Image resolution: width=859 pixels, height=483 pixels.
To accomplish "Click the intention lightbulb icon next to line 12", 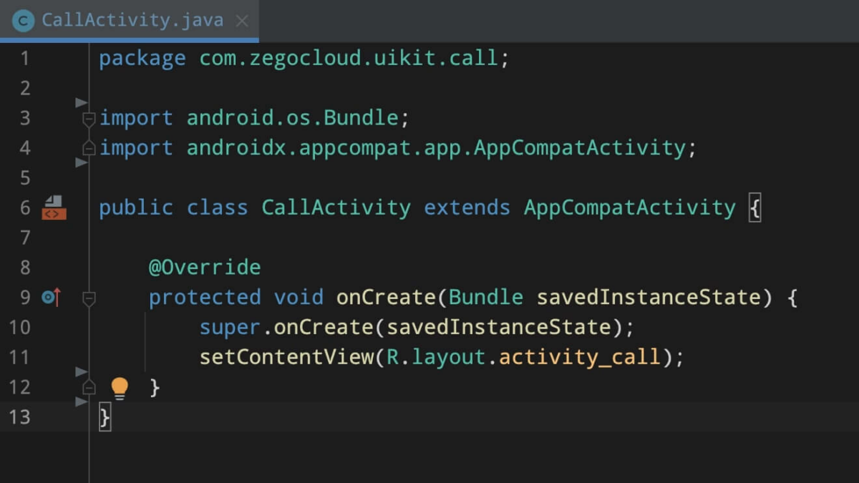I will (x=120, y=387).
